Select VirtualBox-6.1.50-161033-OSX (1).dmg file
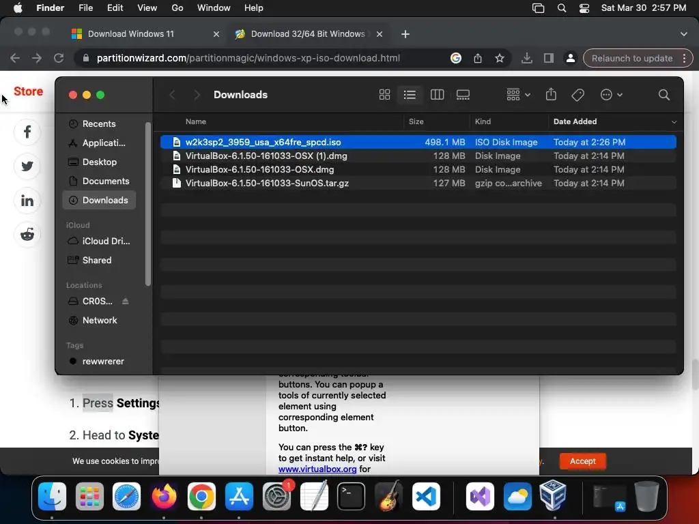Image resolution: width=699 pixels, height=524 pixels. pyautogui.click(x=418, y=156)
